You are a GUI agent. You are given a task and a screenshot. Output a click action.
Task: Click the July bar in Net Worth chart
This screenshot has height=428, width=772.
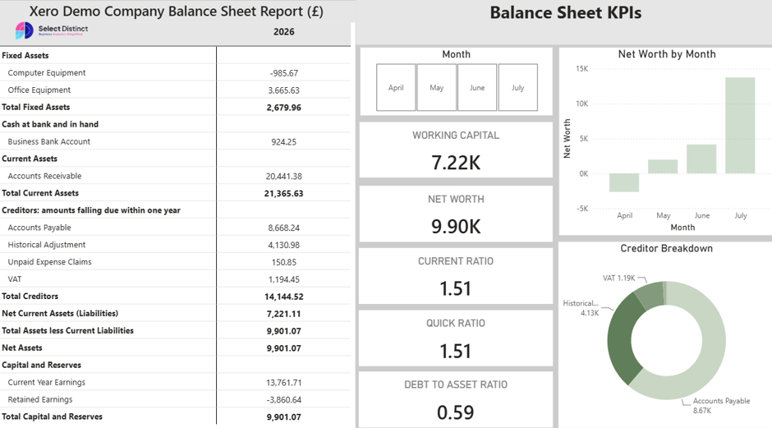741,126
